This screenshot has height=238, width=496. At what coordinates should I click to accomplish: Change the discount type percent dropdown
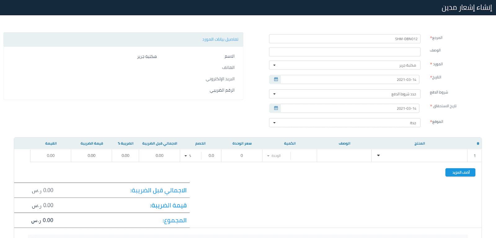[x=188, y=156]
